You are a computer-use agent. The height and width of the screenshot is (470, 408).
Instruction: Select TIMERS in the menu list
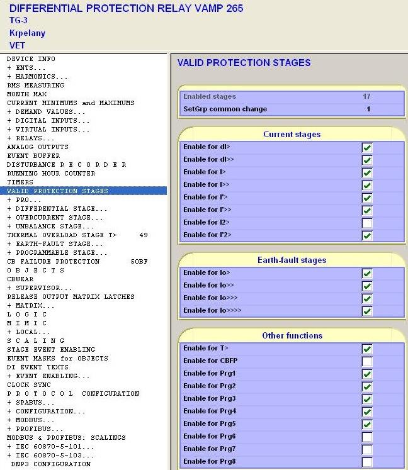[x=20, y=182]
